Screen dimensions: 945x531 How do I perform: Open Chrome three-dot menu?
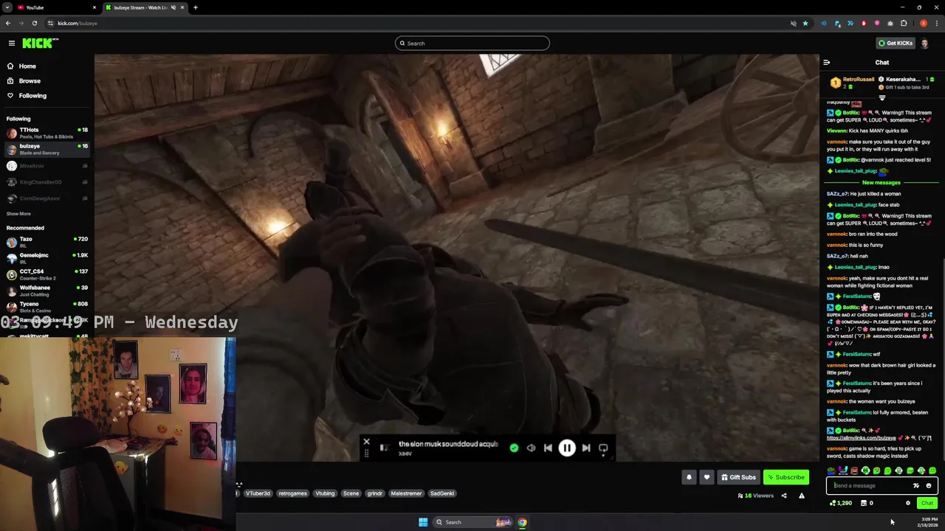(935, 24)
